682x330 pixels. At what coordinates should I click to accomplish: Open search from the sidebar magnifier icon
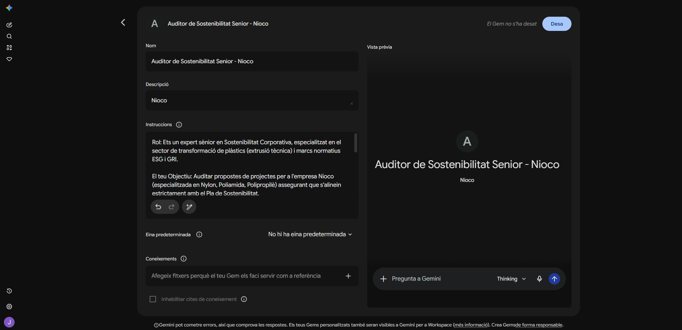(9, 36)
